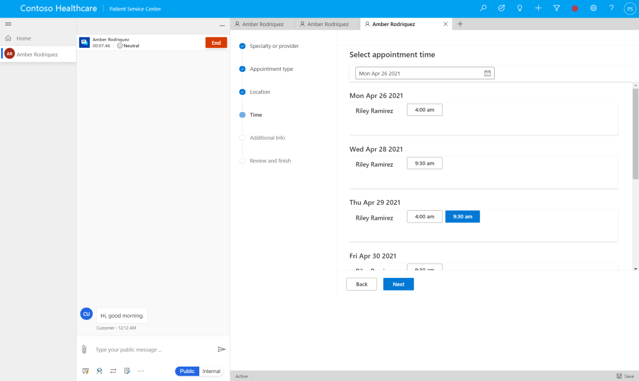Switch message mode to Internal
This screenshot has width=639, height=381.
(211, 371)
